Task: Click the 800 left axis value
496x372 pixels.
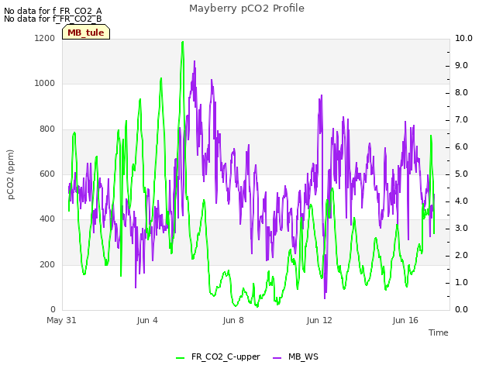Action: [x=47, y=129]
